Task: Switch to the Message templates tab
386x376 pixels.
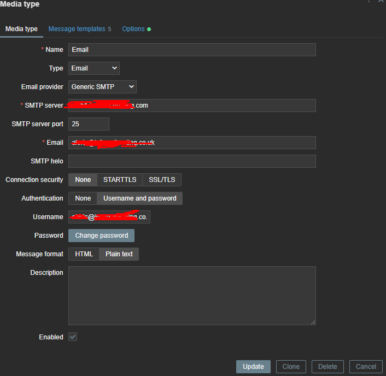Action: [x=79, y=29]
